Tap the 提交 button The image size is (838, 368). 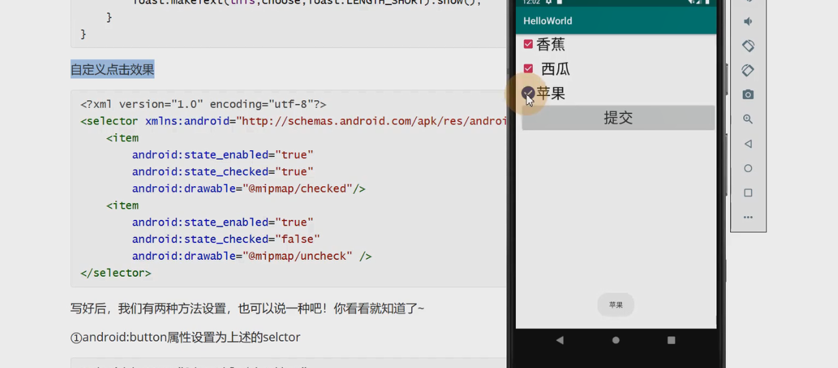(618, 118)
